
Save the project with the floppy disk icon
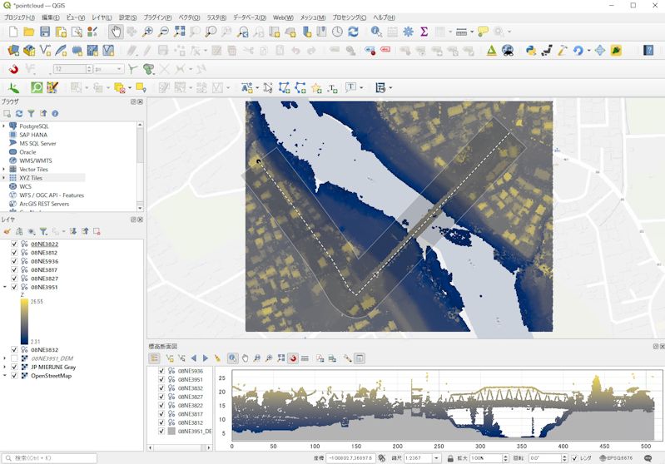(x=45, y=32)
